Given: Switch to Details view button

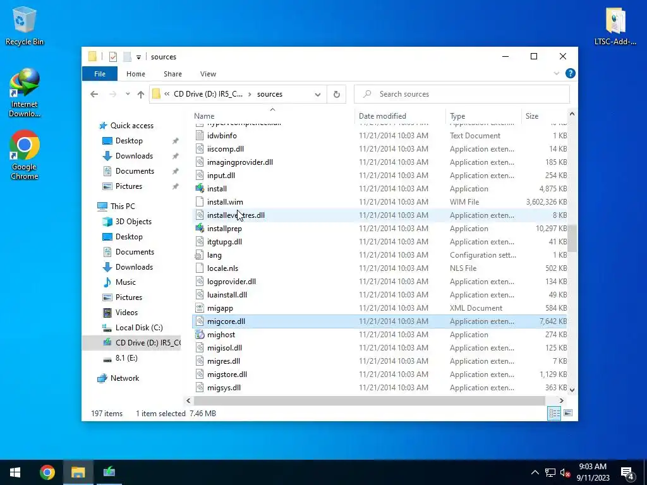Looking at the screenshot, I should (554, 413).
